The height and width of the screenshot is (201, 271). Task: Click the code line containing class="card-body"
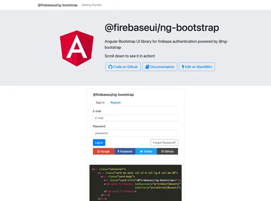[x=118, y=177]
